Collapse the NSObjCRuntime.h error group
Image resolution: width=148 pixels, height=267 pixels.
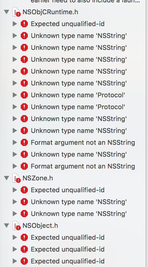tap(7, 12)
